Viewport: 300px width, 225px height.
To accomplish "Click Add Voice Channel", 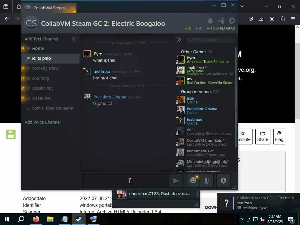I will tap(43, 122).
